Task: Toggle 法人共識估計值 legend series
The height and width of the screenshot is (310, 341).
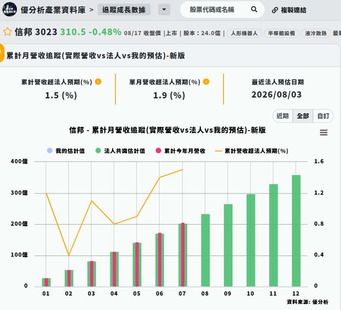Action: point(120,151)
